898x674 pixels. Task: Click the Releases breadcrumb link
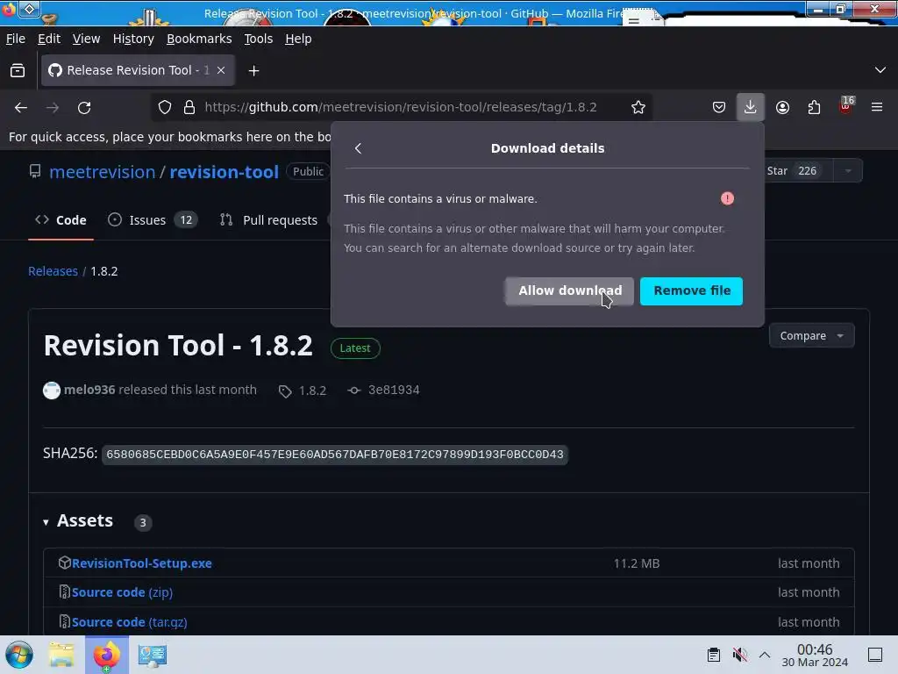point(53,271)
